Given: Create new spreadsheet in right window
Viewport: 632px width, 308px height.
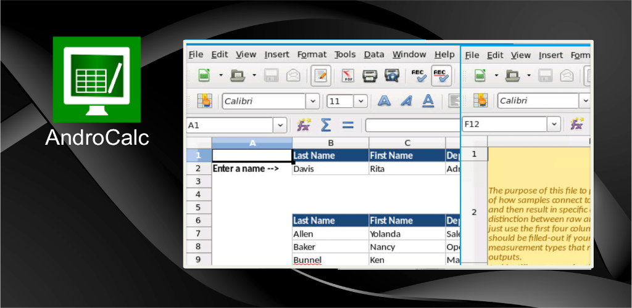Looking at the screenshot, I should click(x=480, y=75).
